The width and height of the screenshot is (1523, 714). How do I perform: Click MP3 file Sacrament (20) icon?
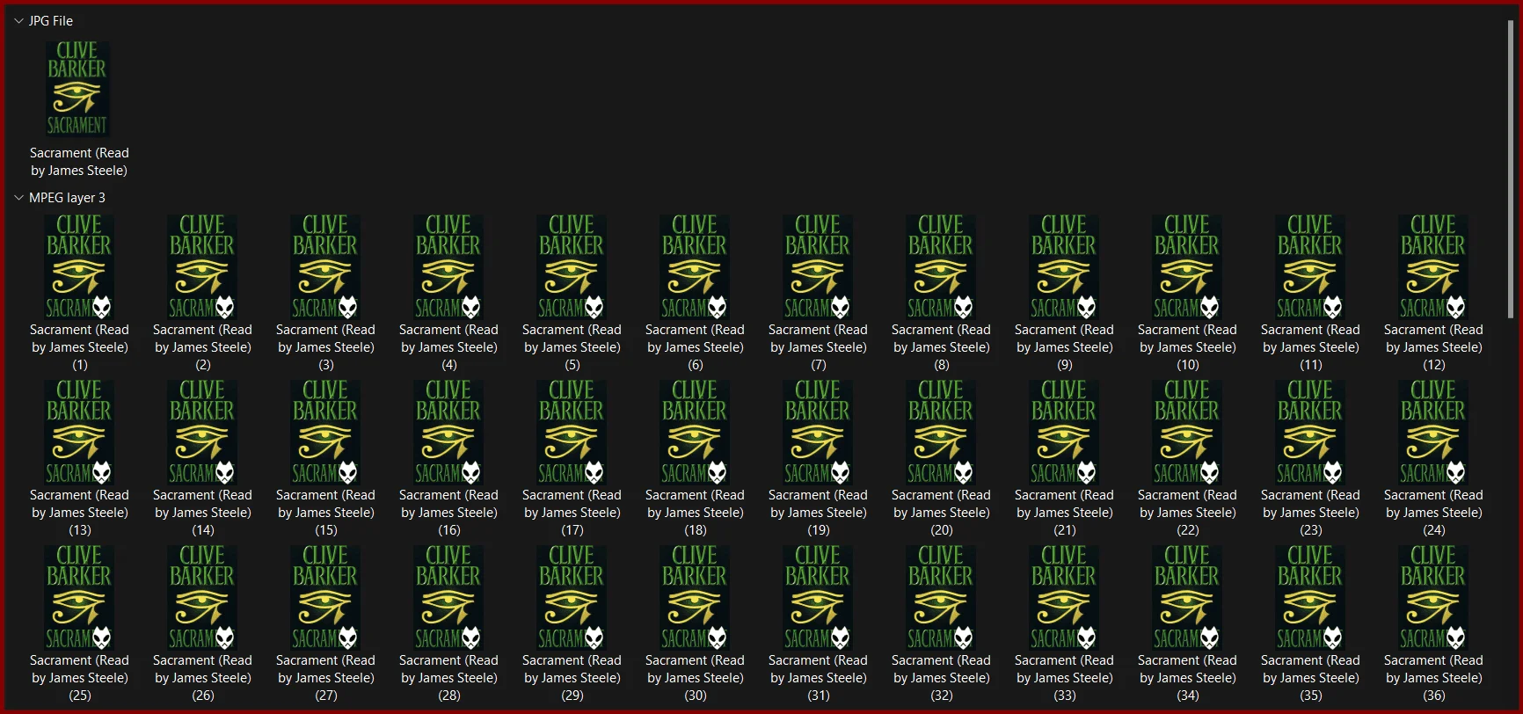click(x=941, y=432)
